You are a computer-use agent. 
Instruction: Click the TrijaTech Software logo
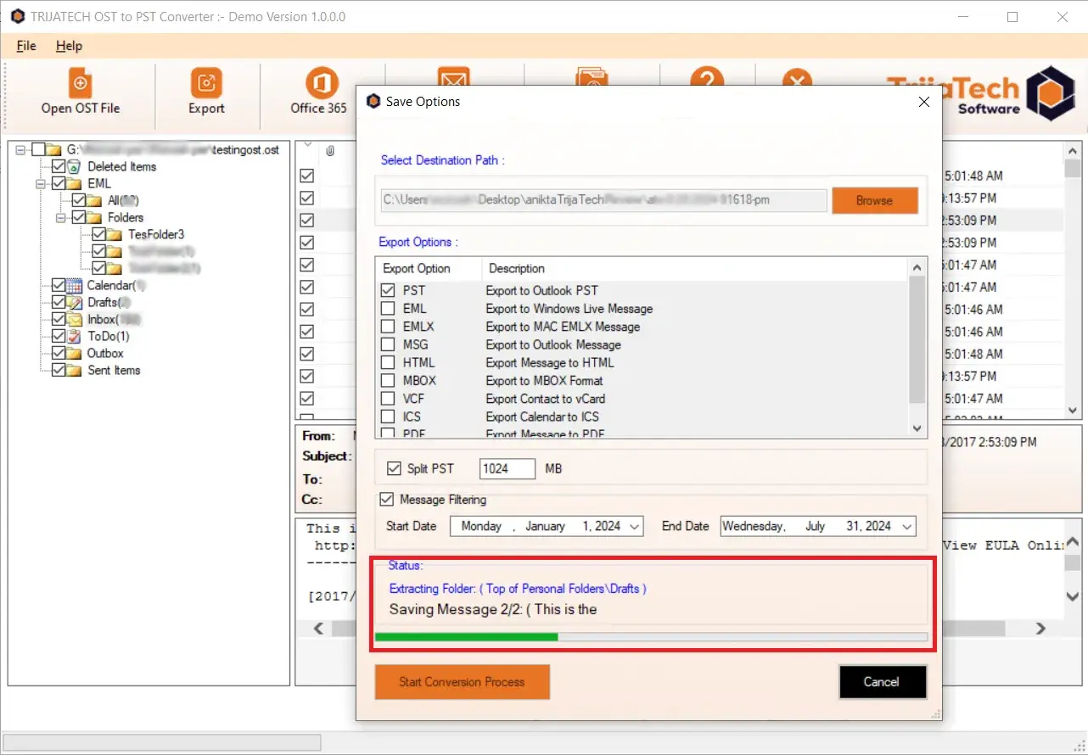[980, 93]
